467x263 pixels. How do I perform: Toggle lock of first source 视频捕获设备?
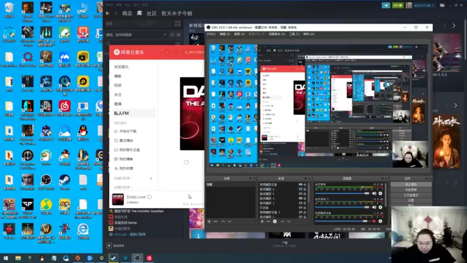click(x=305, y=185)
